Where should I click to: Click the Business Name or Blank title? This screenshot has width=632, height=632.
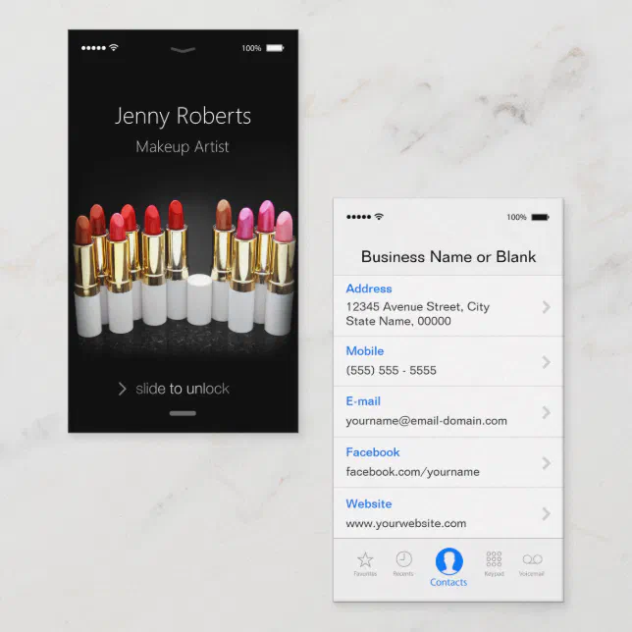coord(448,257)
